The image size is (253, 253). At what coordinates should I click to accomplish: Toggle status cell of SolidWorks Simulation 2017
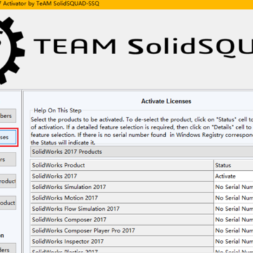pos(233,187)
